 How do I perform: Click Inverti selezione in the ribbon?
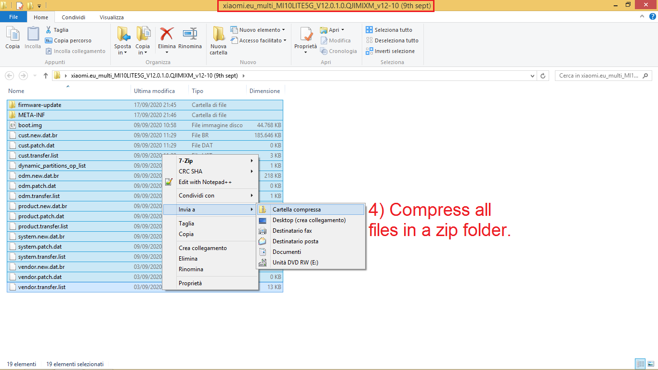point(390,51)
